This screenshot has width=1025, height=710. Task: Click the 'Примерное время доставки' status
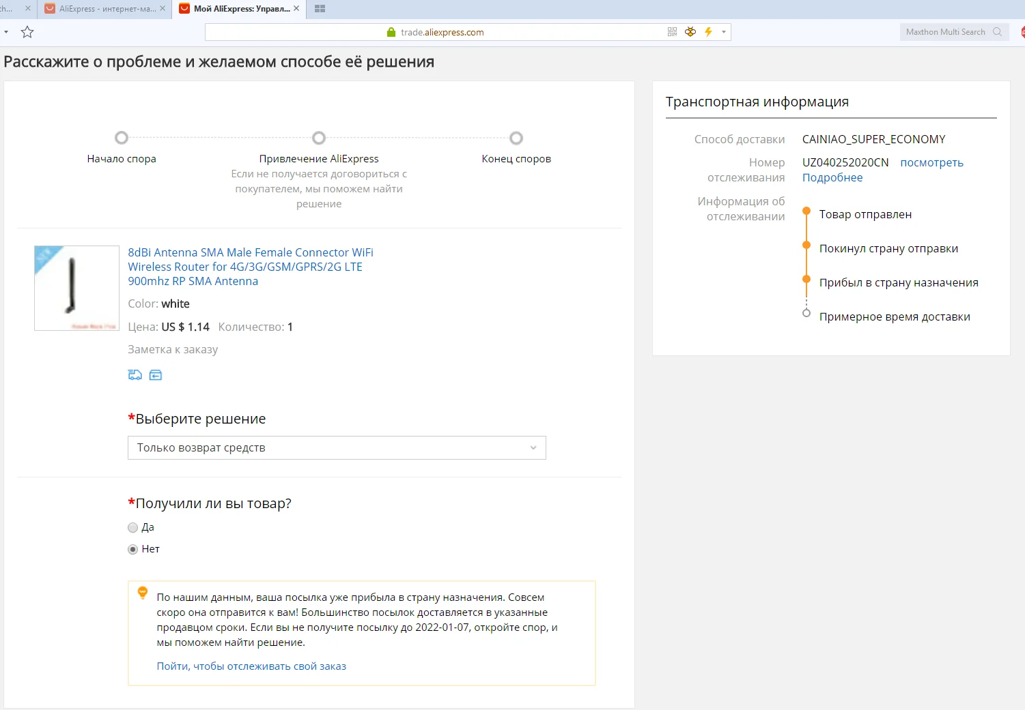click(x=895, y=316)
